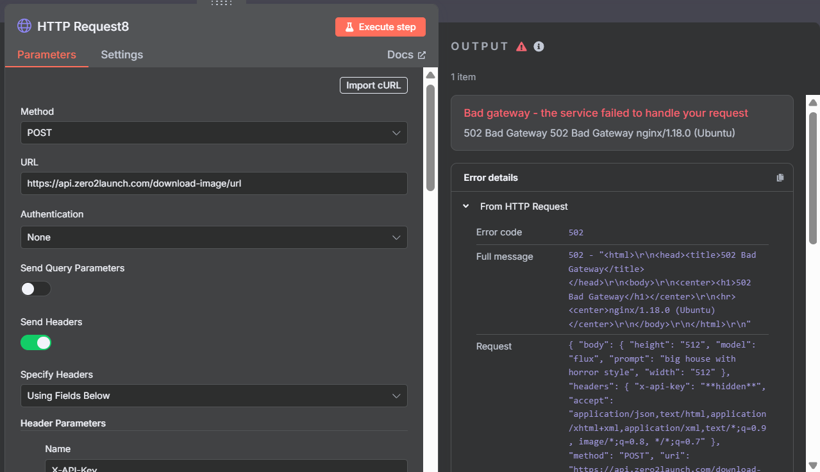Click the drag handle dots at panel top

pos(221,3)
